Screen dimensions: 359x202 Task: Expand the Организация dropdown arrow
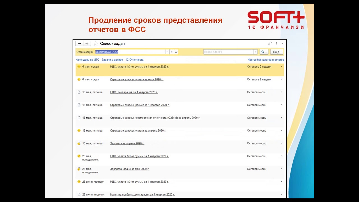(167, 52)
